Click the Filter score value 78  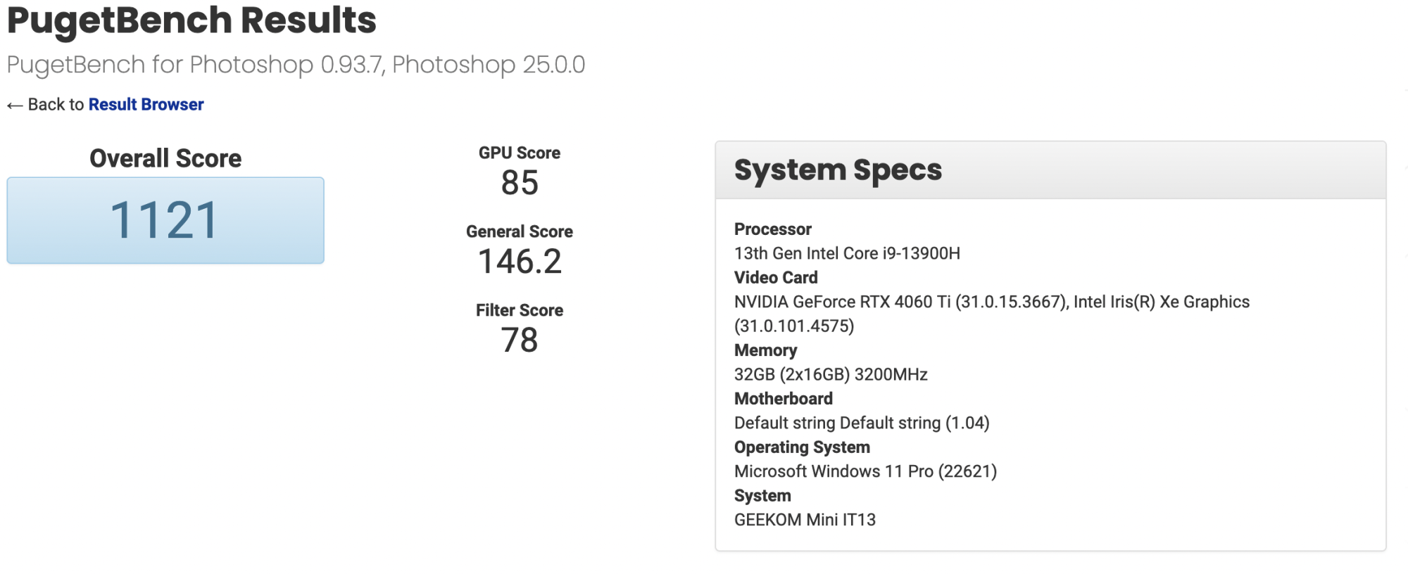click(520, 340)
